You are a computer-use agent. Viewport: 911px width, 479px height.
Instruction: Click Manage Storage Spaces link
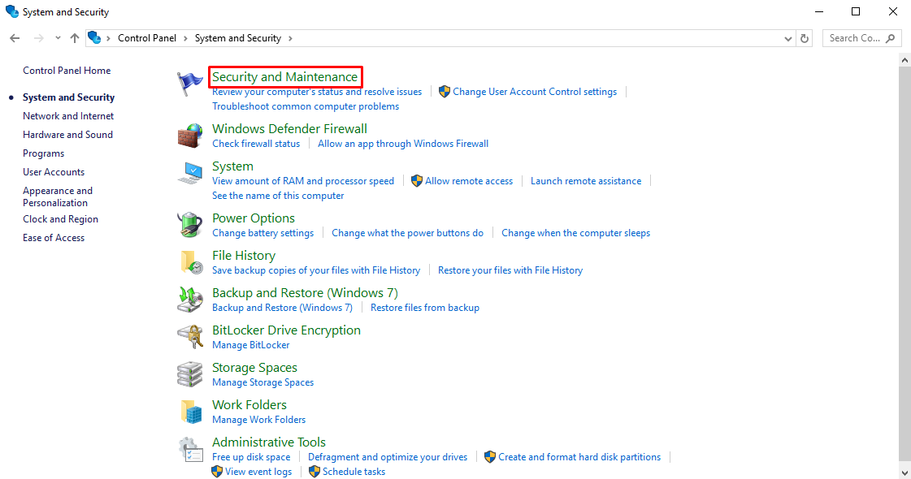click(262, 382)
